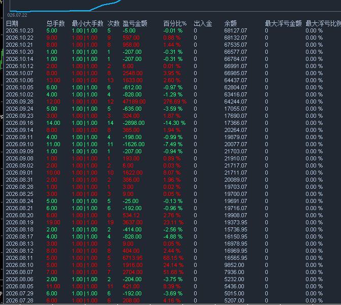The width and height of the screenshot is (341, 305).
Task: Click balance 16978.95
Action: pyautogui.click(x=235, y=244)
